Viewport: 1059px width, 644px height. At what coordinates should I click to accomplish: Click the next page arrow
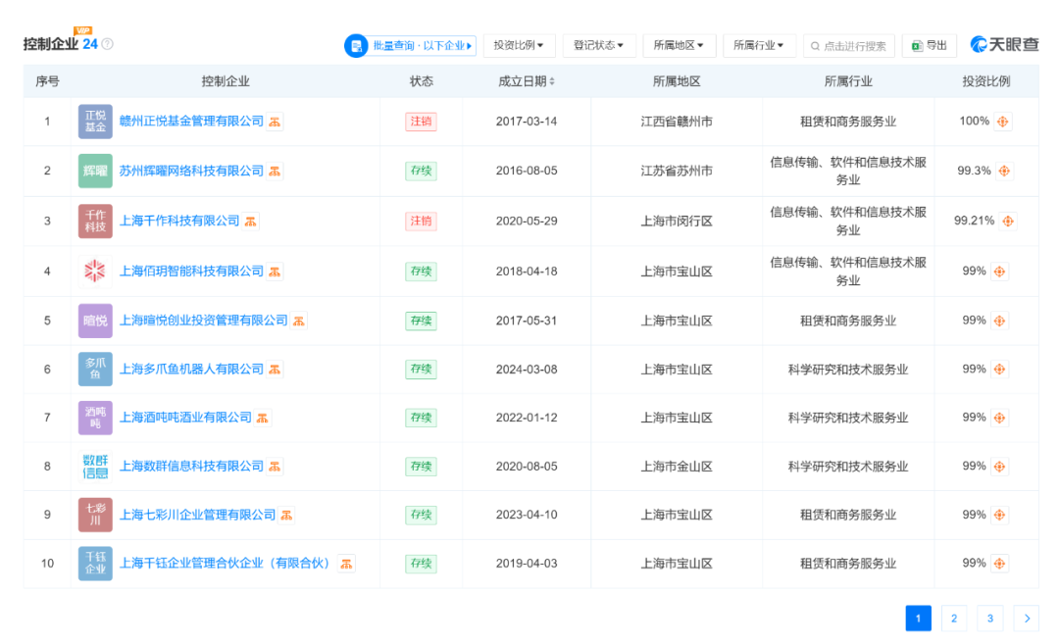tap(1026, 619)
